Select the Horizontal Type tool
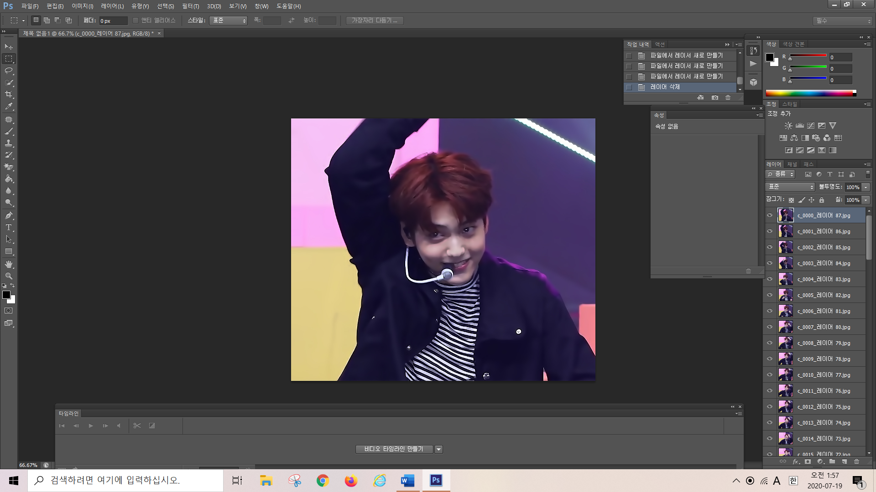The width and height of the screenshot is (876, 492). 9,227
